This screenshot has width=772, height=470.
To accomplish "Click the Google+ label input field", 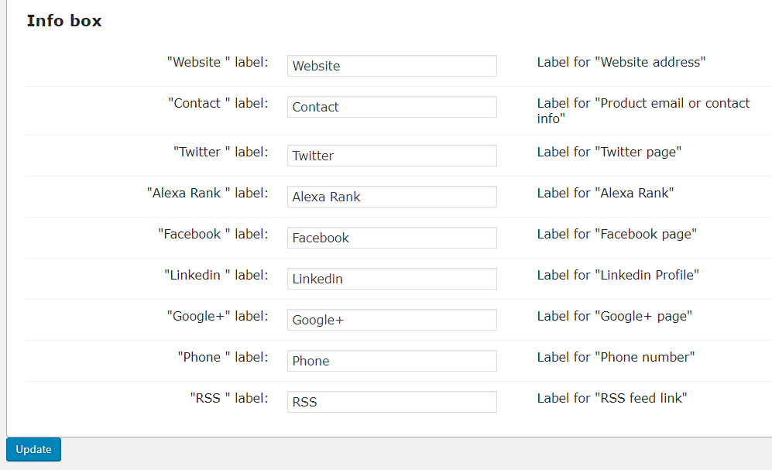I will (x=391, y=320).
